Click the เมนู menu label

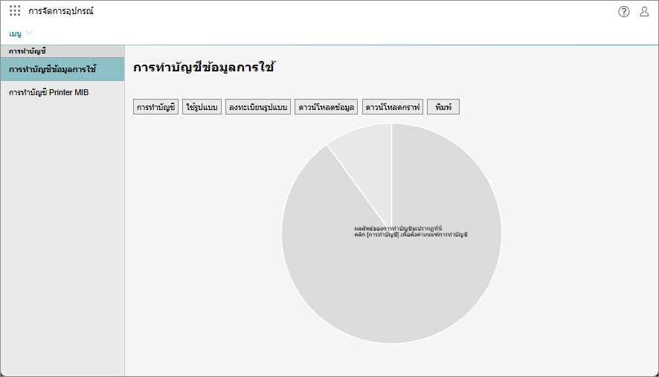tap(15, 33)
